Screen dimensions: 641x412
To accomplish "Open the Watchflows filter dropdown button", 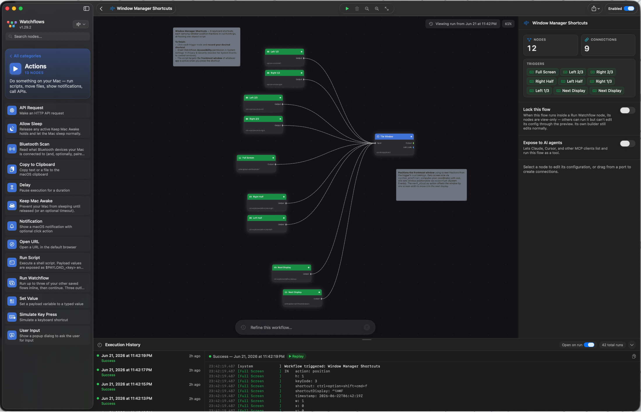I will click(81, 24).
